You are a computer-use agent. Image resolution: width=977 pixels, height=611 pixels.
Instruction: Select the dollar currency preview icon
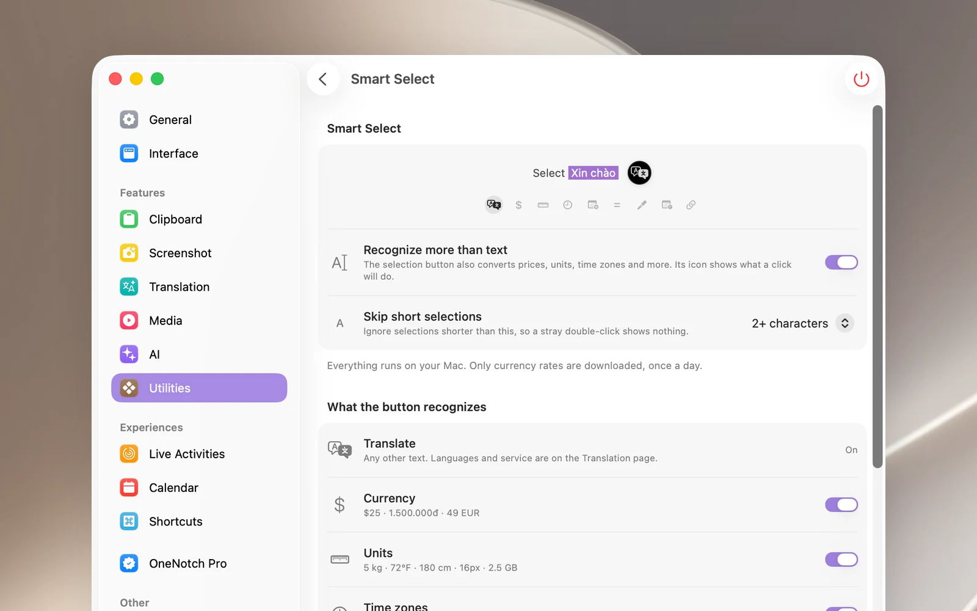[518, 205]
